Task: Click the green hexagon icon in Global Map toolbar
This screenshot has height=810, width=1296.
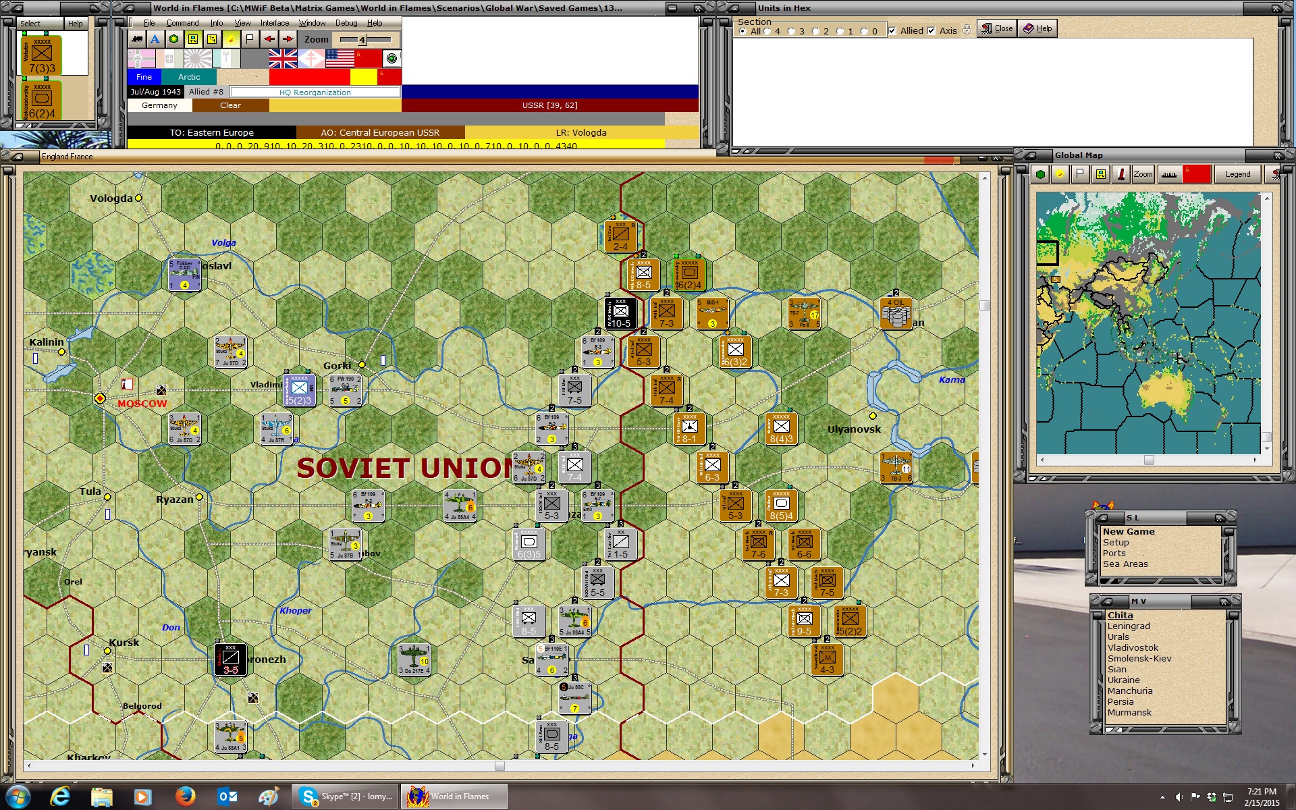Action: tap(1040, 174)
